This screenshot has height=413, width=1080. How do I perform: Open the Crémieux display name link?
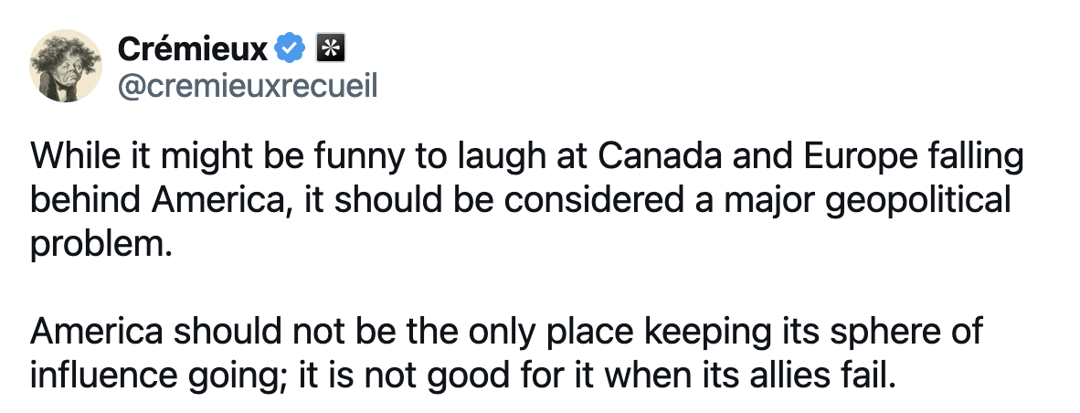(x=195, y=48)
